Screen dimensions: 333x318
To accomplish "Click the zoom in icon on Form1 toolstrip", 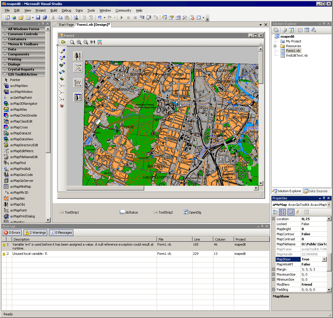I will point(79,42).
